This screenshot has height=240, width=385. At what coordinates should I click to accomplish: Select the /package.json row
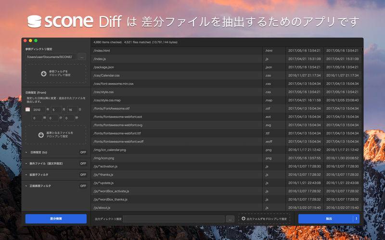(227, 67)
